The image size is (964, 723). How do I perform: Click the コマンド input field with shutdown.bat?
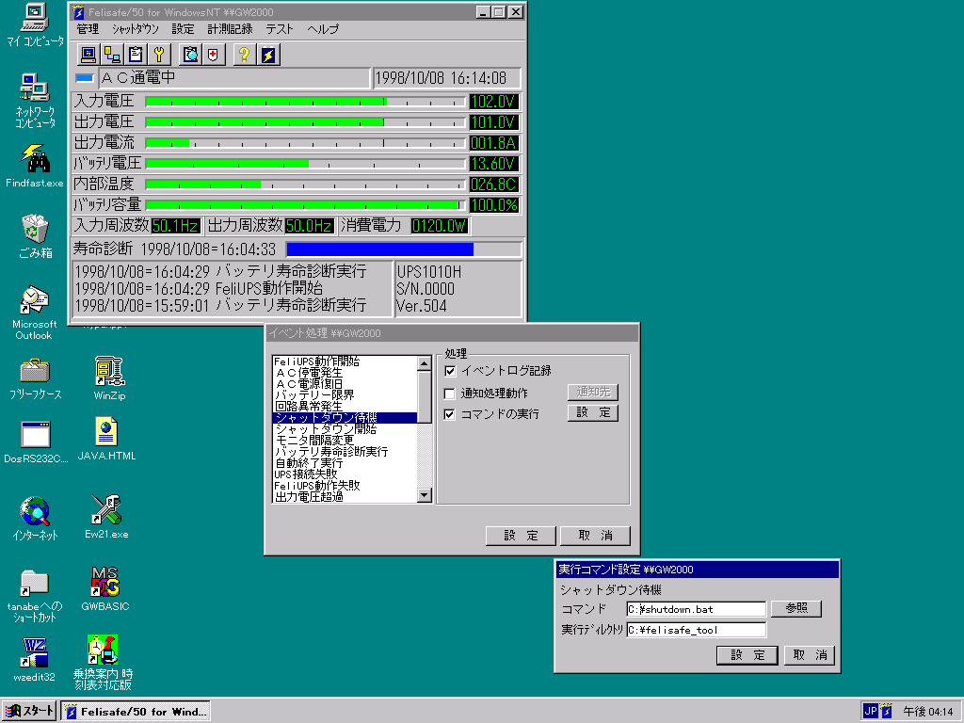click(x=696, y=609)
